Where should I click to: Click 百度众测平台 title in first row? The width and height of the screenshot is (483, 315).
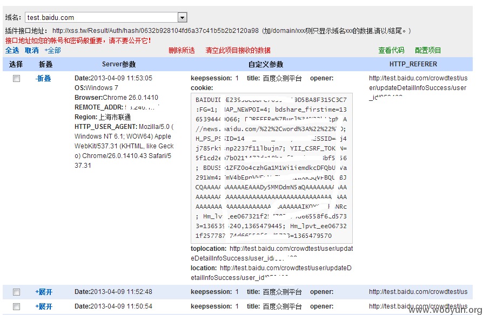[x=282, y=78]
